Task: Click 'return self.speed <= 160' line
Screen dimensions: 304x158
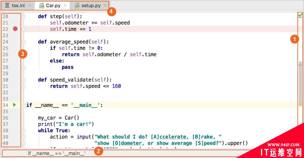Action: (x=85, y=86)
